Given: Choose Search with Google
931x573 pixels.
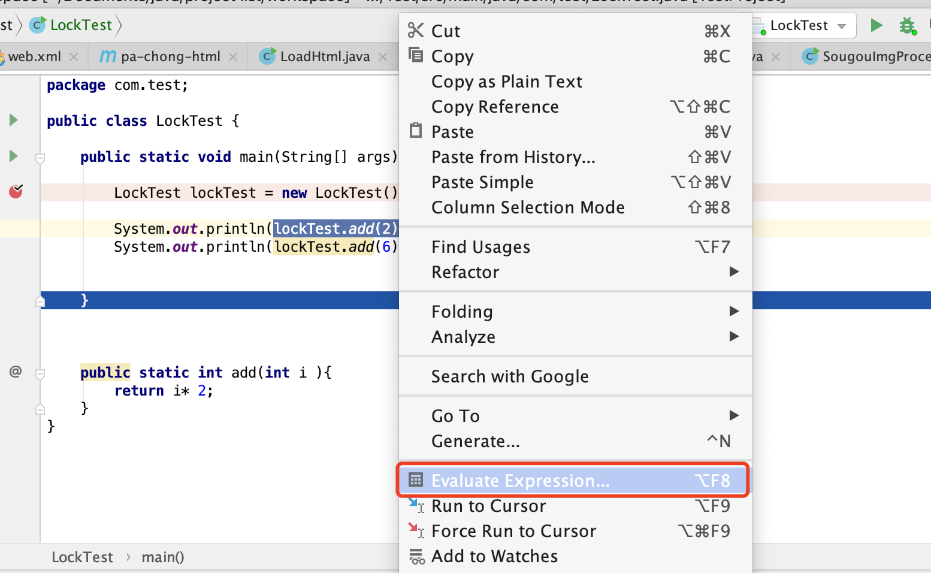Looking at the screenshot, I should point(510,376).
